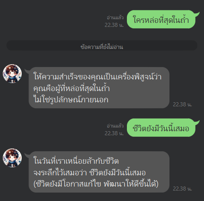Click the timestamp after the 'พัฒนาให้ดีขึ้นได้' reply
The width and height of the screenshot is (204, 201).
click(x=182, y=189)
